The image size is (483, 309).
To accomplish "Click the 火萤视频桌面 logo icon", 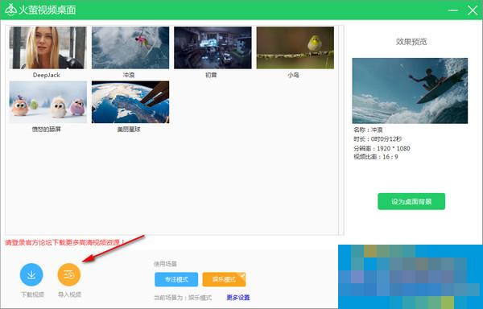I will [10, 10].
